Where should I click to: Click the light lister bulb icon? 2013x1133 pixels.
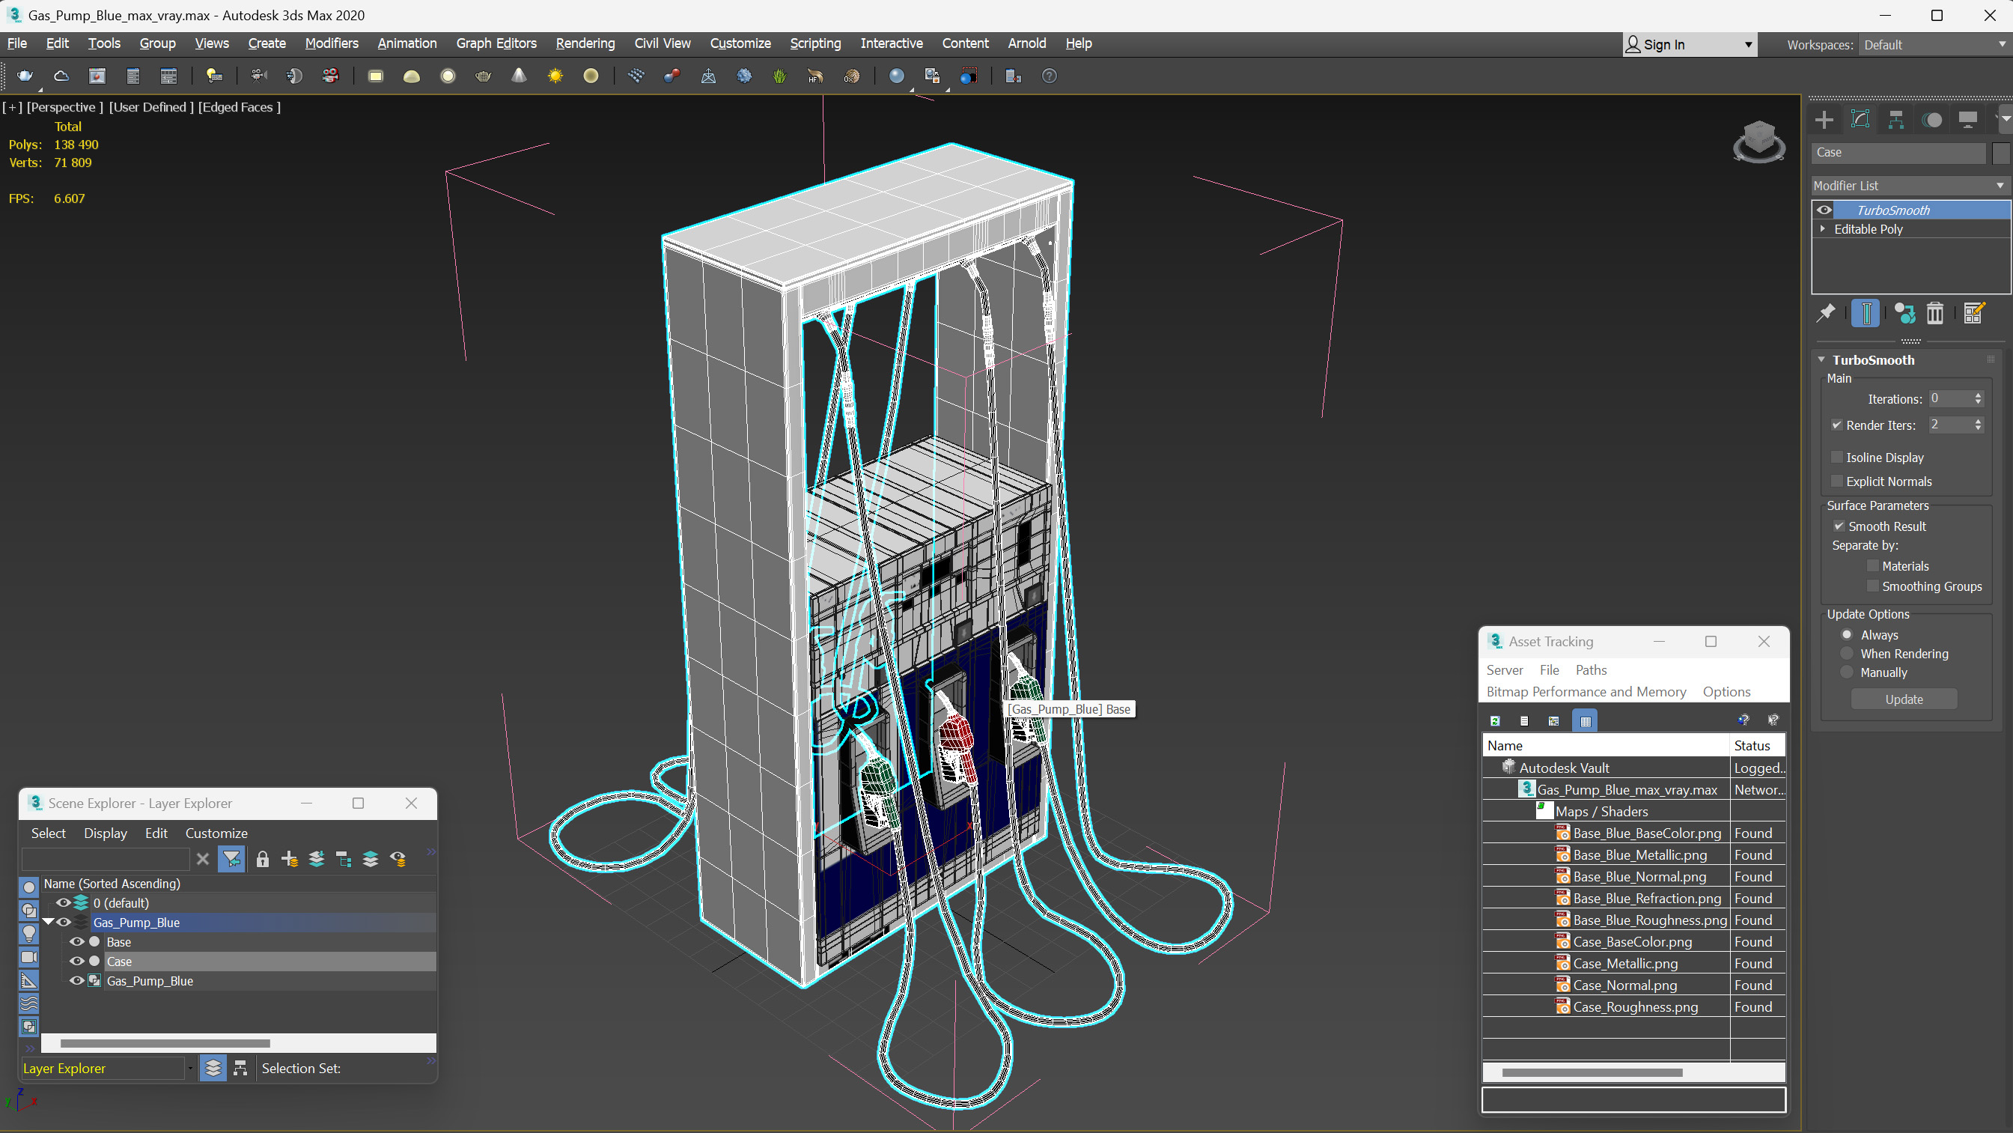click(213, 76)
